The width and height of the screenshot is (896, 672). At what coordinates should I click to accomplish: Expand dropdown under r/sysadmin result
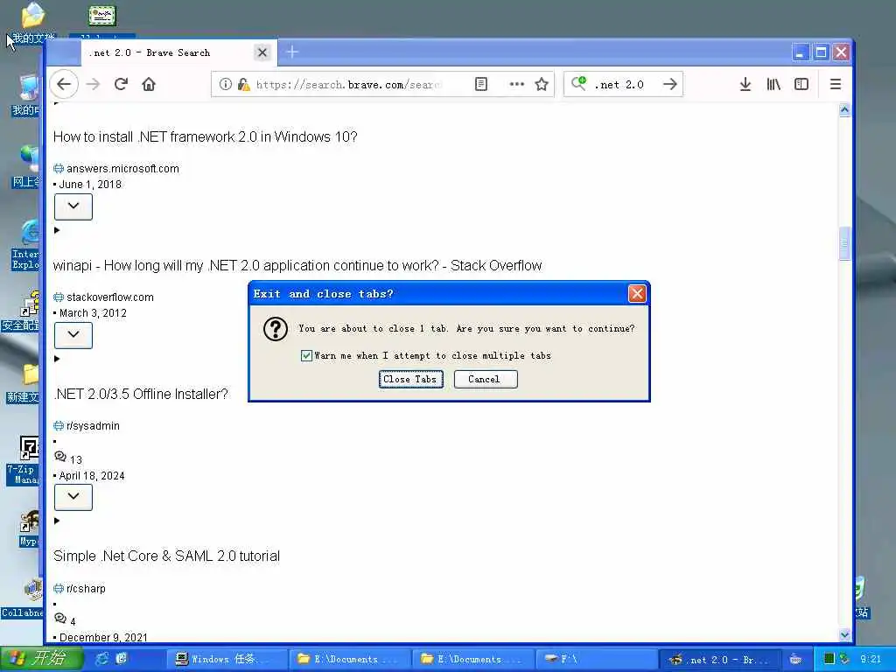pyautogui.click(x=73, y=497)
